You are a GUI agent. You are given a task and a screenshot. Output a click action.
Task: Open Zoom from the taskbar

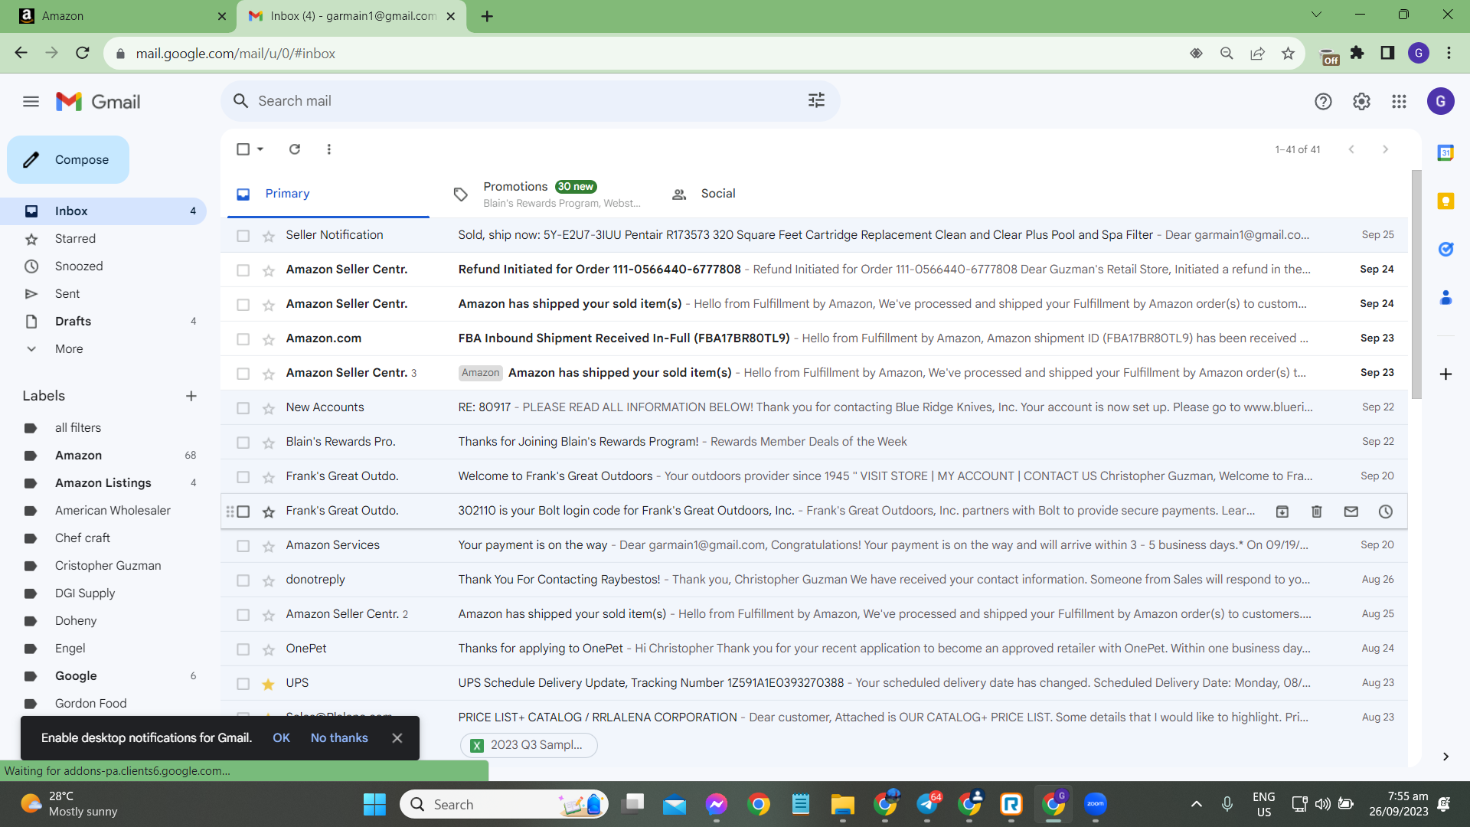pos(1096,804)
